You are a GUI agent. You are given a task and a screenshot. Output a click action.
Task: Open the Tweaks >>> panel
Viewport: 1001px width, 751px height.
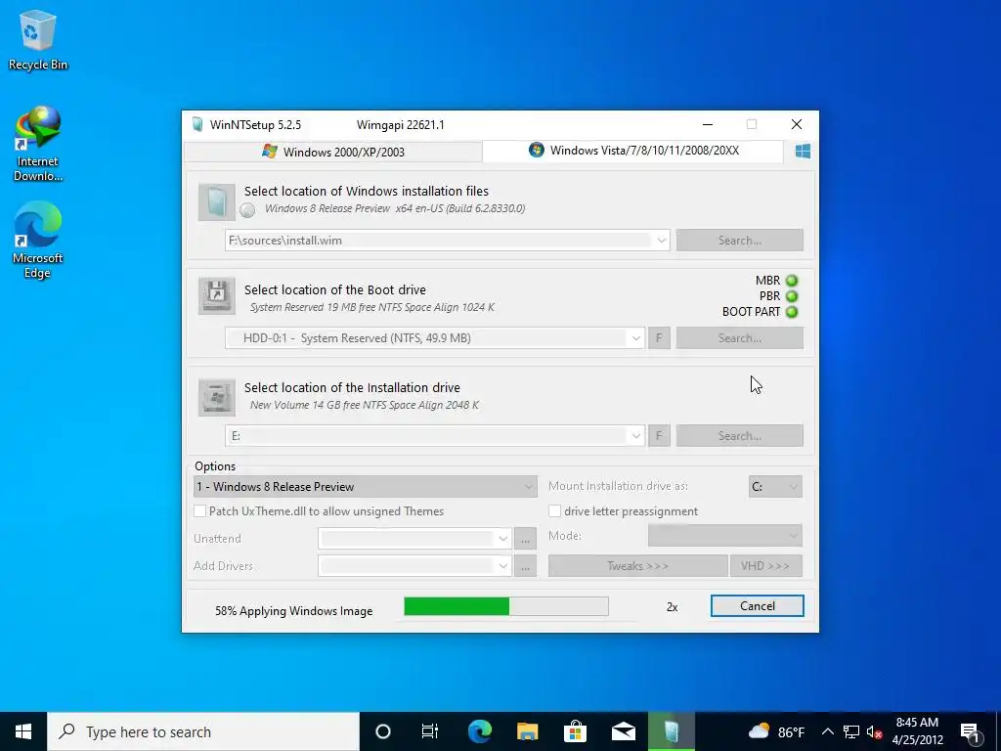pyautogui.click(x=637, y=566)
